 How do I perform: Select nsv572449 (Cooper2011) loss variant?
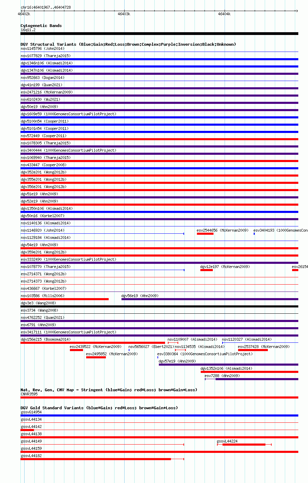[159, 139]
